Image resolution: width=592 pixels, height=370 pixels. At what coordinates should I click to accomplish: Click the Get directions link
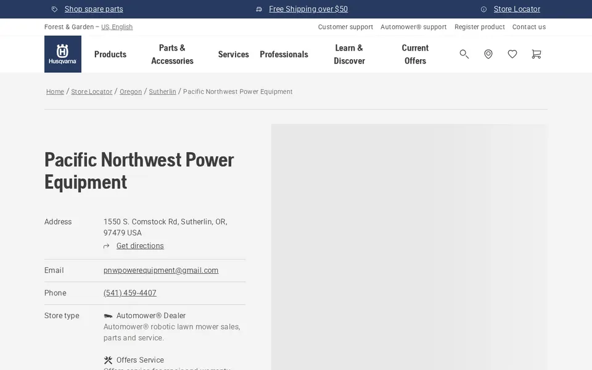pyautogui.click(x=140, y=246)
